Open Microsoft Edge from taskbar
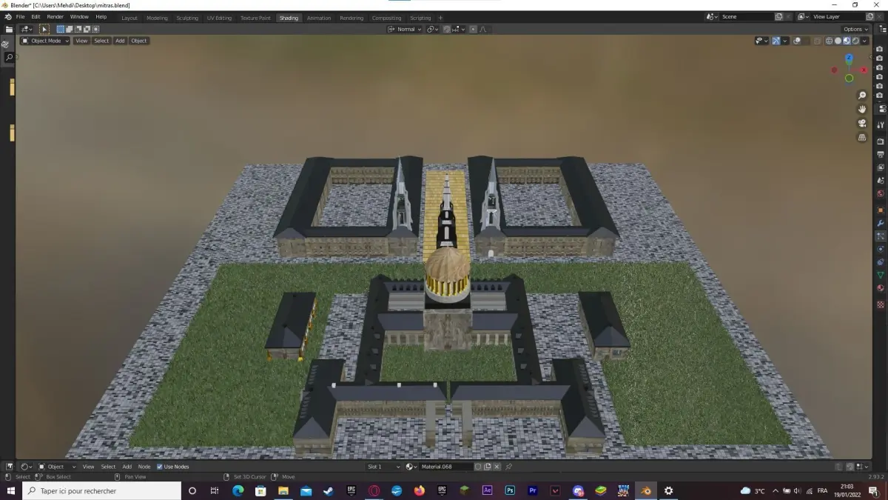This screenshot has width=888, height=500. pyautogui.click(x=238, y=490)
